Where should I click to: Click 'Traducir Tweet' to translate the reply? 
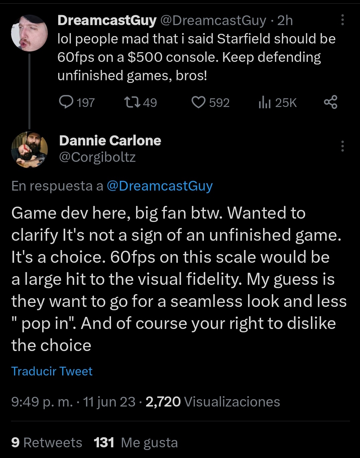click(x=52, y=371)
